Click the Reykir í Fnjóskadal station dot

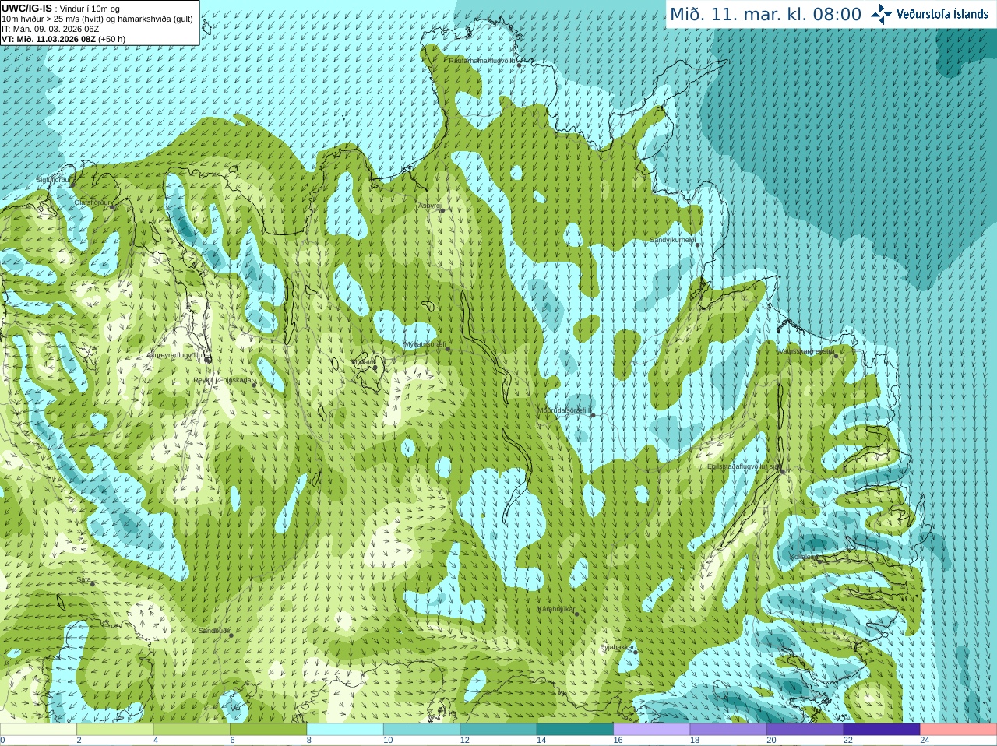pos(254,385)
